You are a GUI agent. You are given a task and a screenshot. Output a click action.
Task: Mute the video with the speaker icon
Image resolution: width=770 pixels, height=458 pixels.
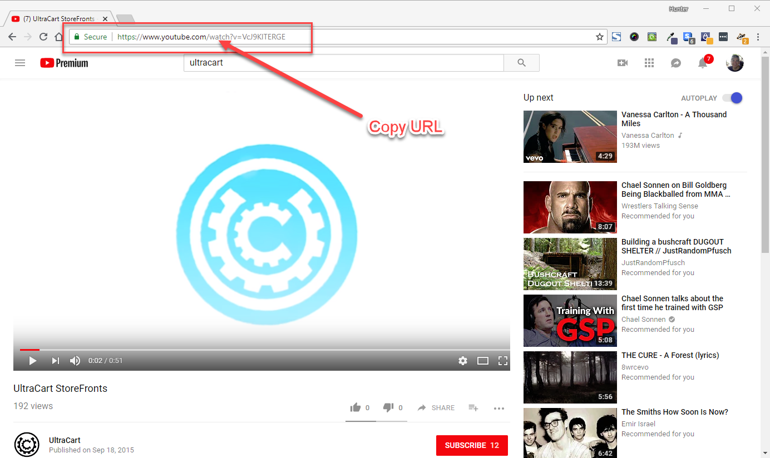(75, 361)
